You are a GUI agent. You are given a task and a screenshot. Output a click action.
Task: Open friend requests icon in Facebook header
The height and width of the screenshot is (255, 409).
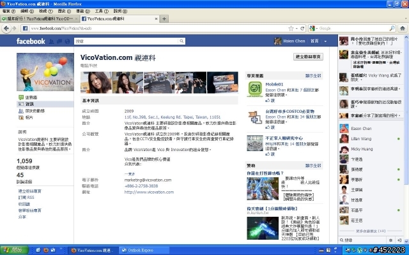[x=52, y=41]
